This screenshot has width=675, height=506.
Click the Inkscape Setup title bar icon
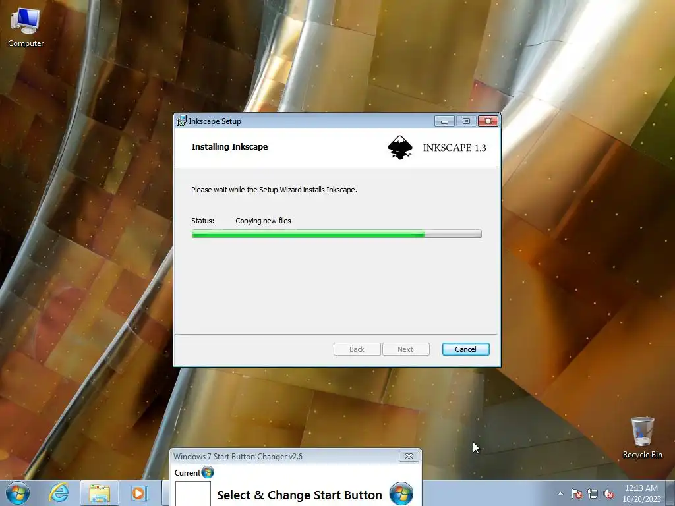[x=182, y=121]
